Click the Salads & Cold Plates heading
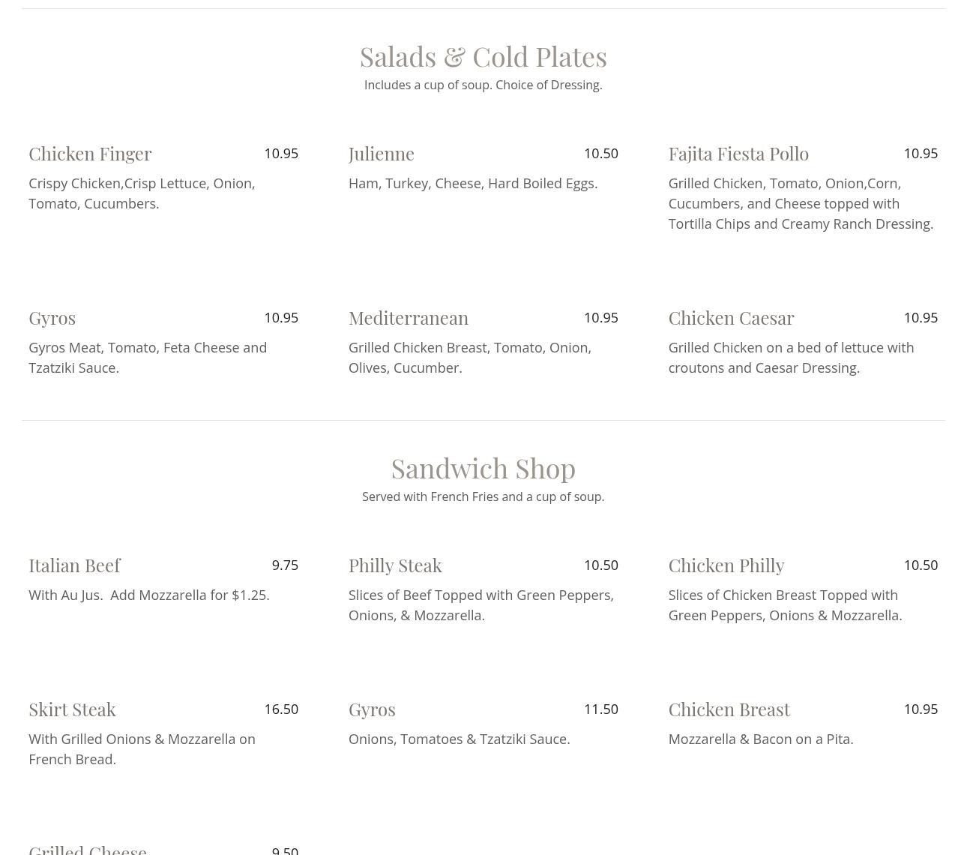The image size is (967, 855). (x=483, y=57)
